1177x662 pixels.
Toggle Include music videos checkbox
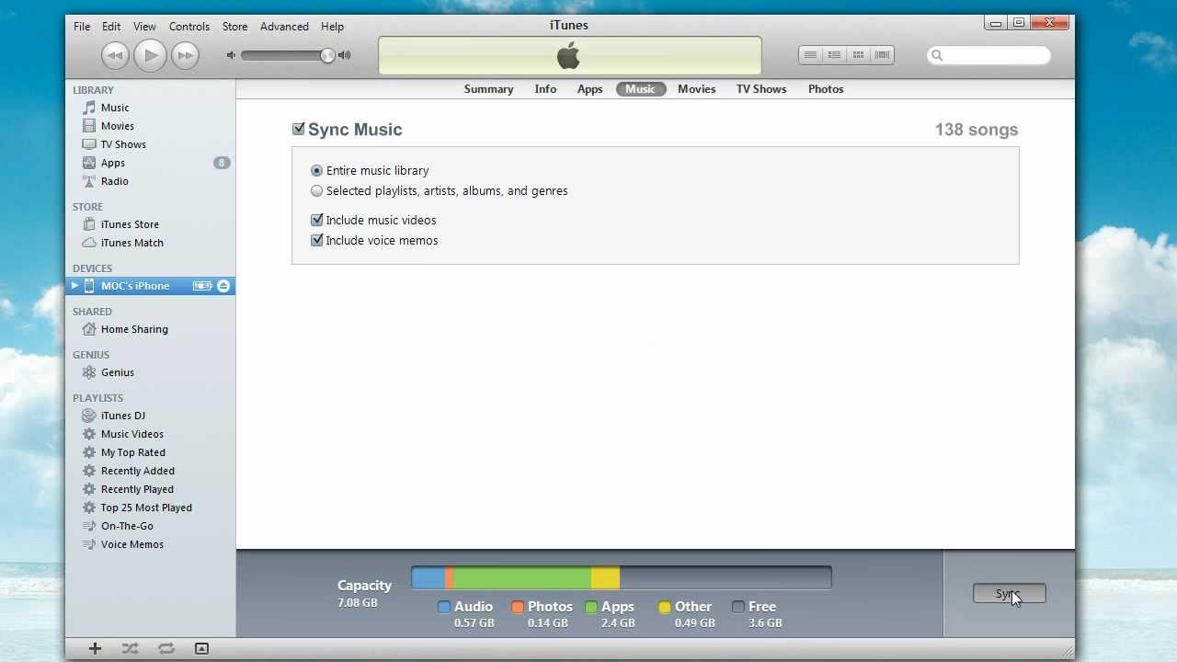tap(316, 221)
